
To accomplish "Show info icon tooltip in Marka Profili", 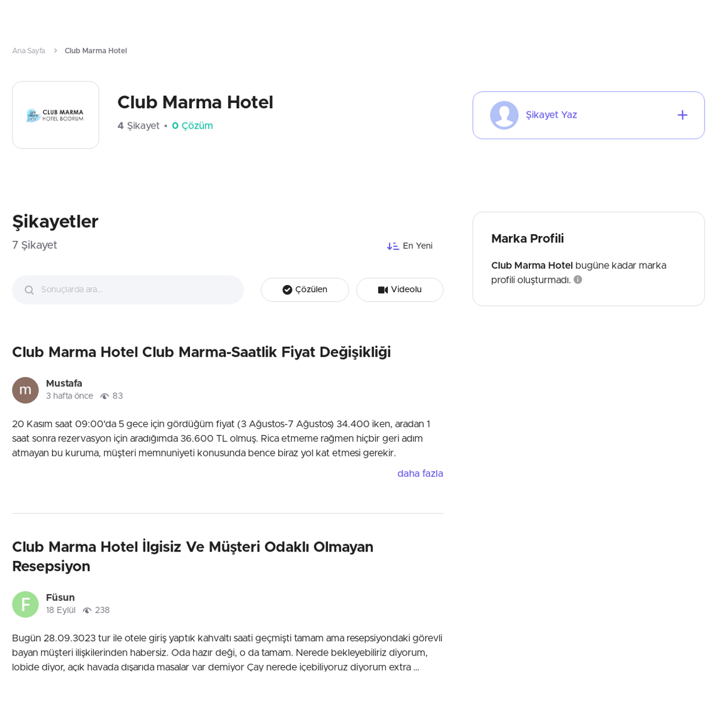I will tap(578, 280).
